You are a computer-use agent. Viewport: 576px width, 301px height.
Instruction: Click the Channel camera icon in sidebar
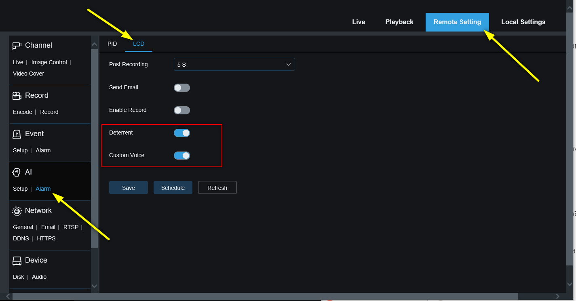(17, 46)
